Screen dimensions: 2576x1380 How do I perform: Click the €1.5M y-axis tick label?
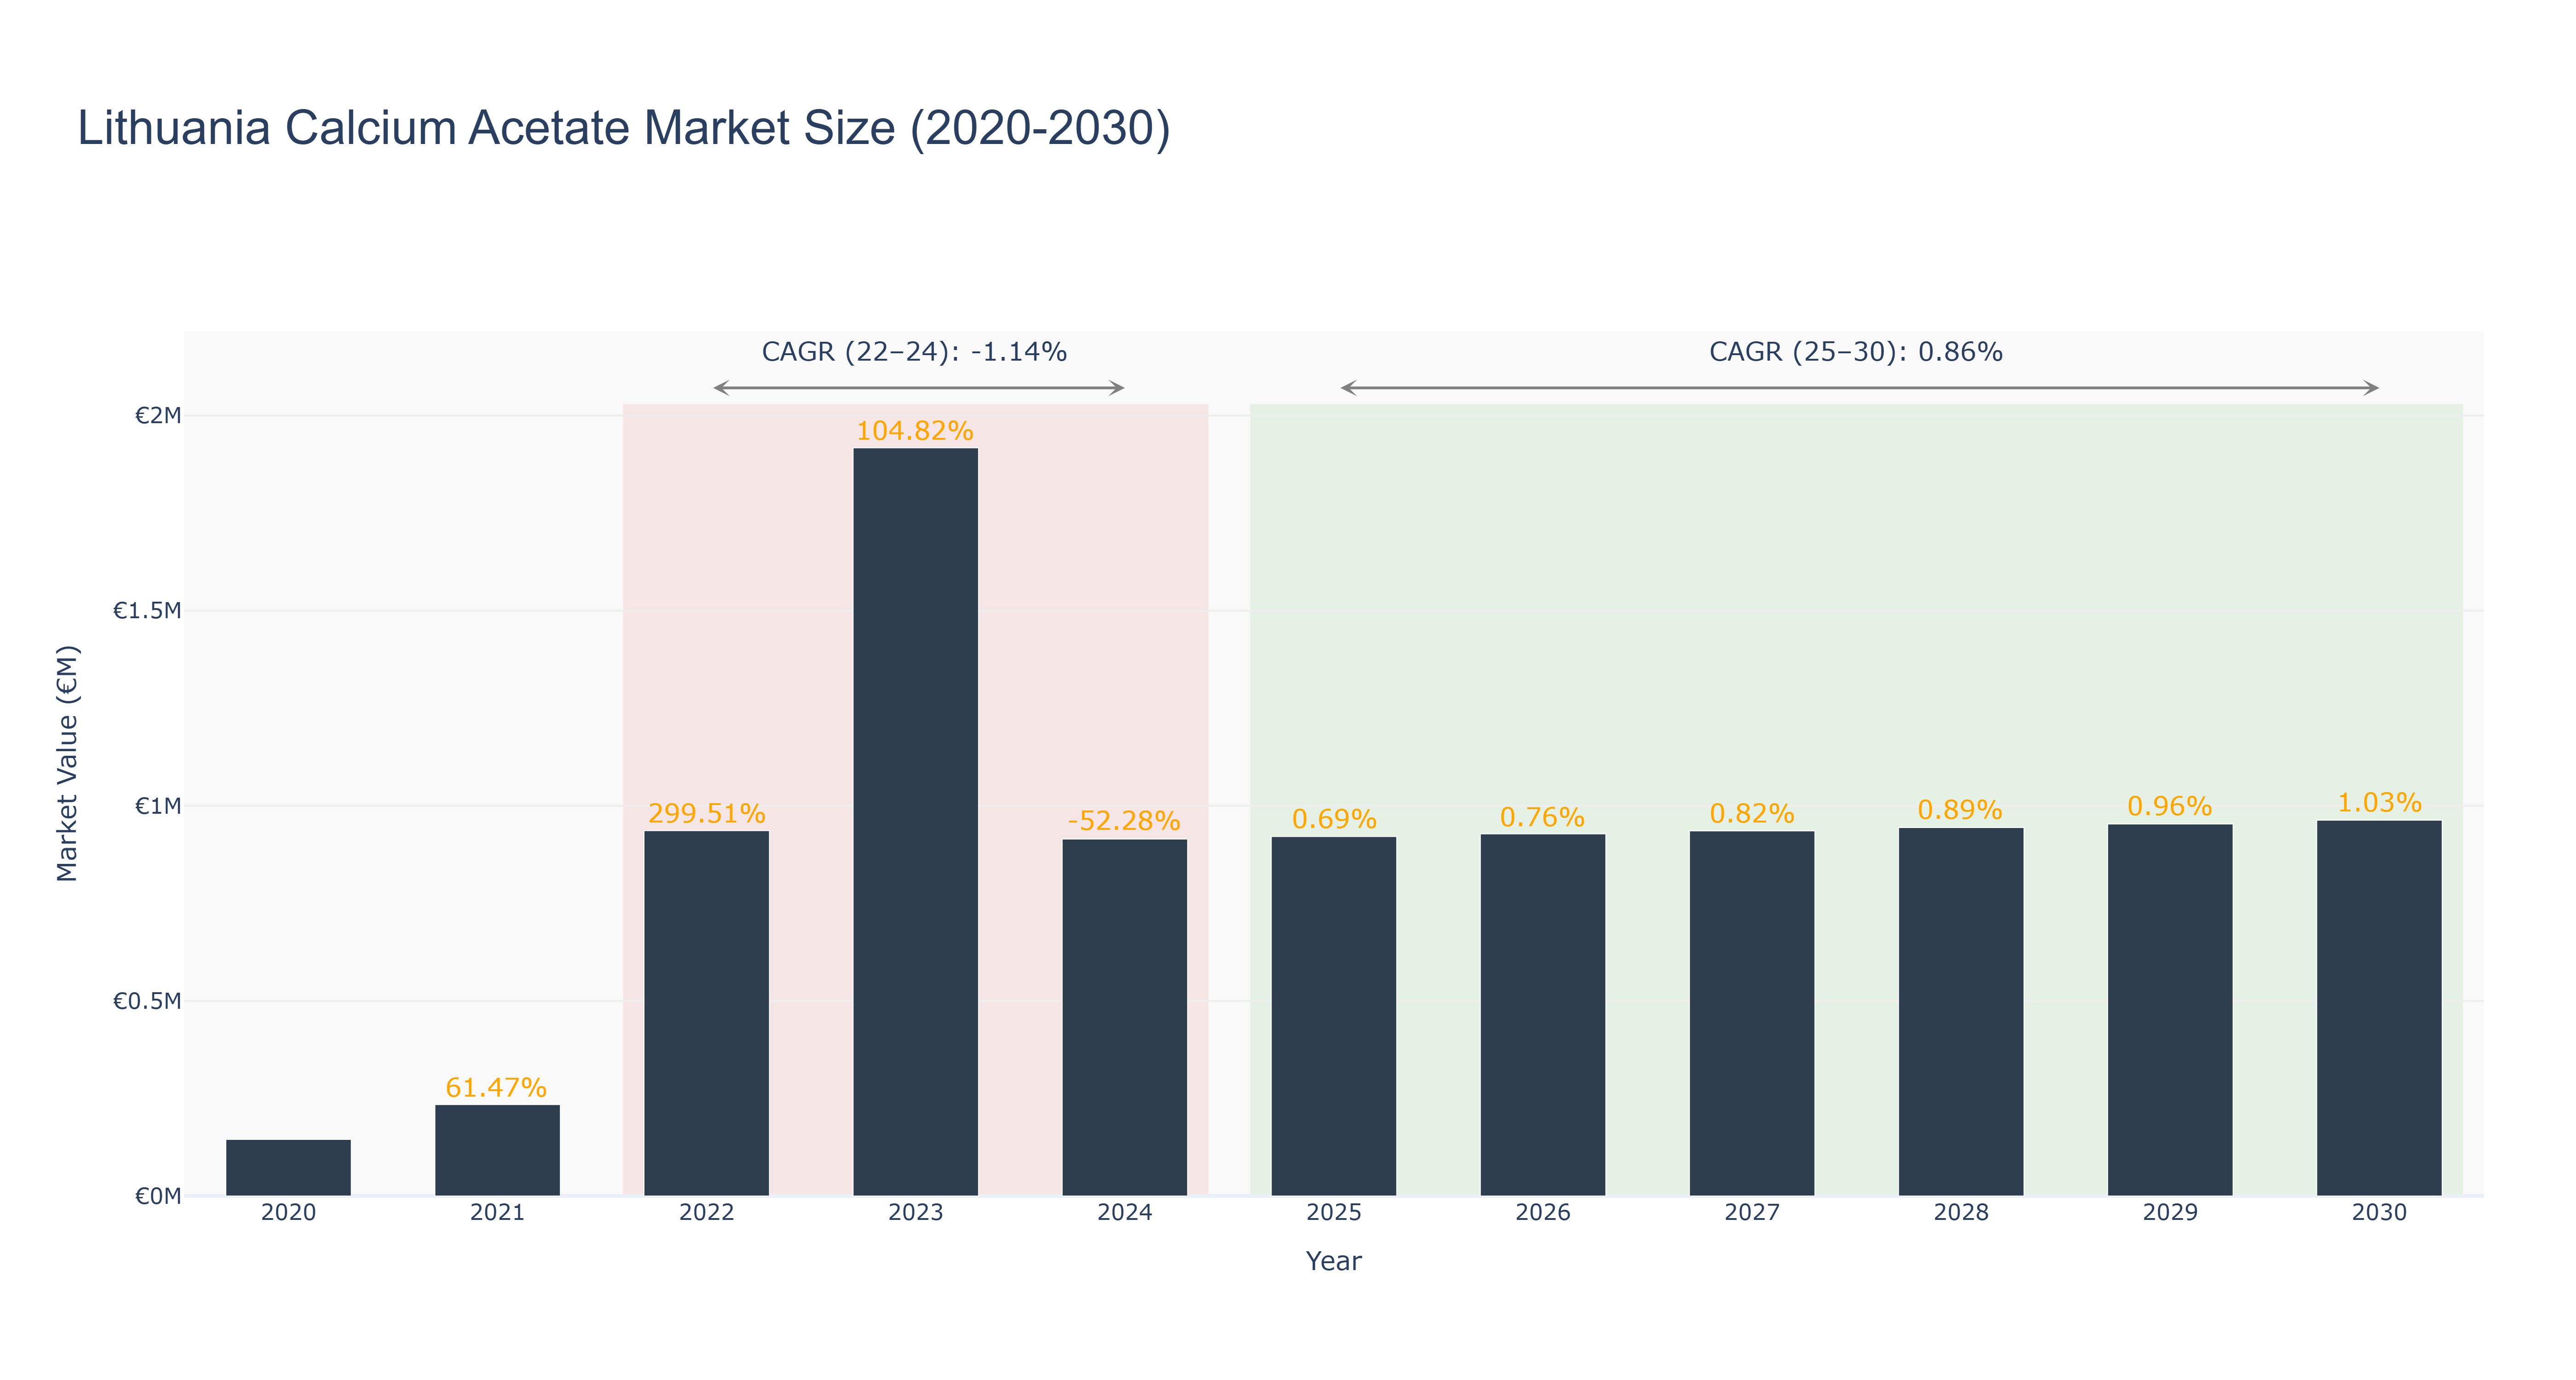(x=147, y=610)
